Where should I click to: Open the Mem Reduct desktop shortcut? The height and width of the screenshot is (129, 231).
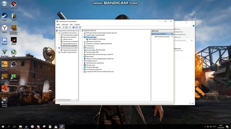[14, 77]
